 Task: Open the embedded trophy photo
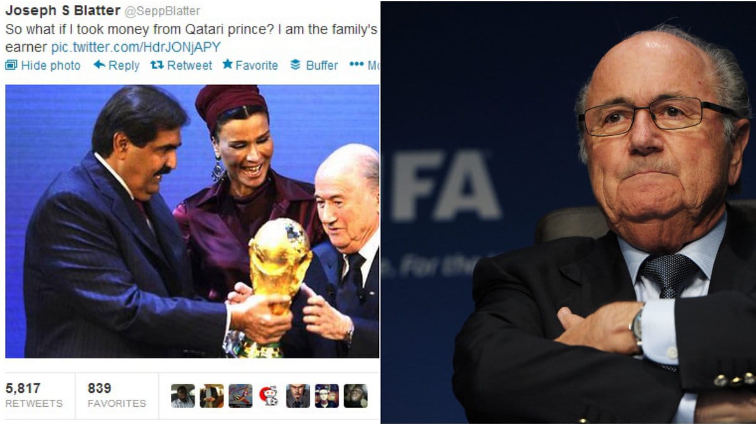[192, 222]
